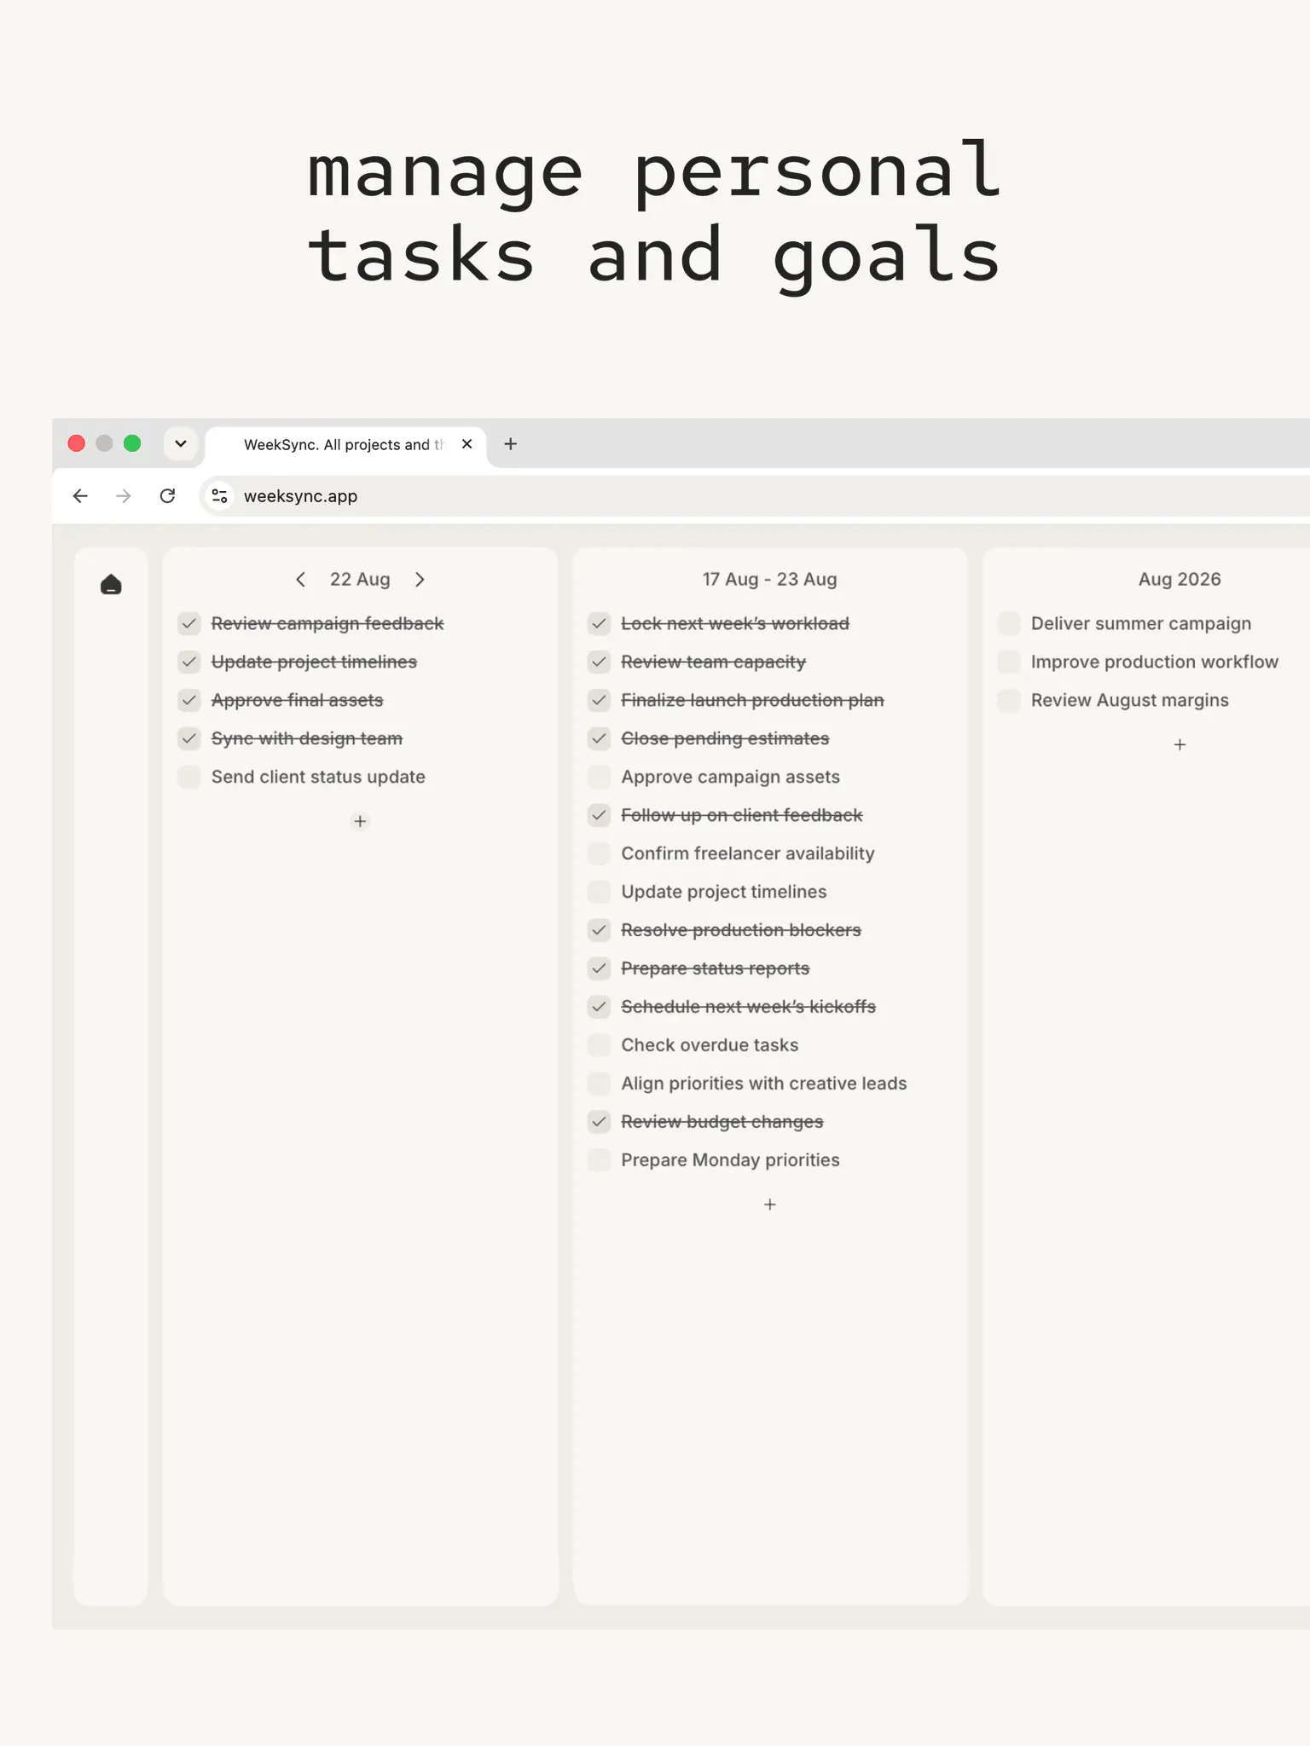Check off Improve production workflow
This screenshot has width=1310, height=1746.
click(1009, 662)
